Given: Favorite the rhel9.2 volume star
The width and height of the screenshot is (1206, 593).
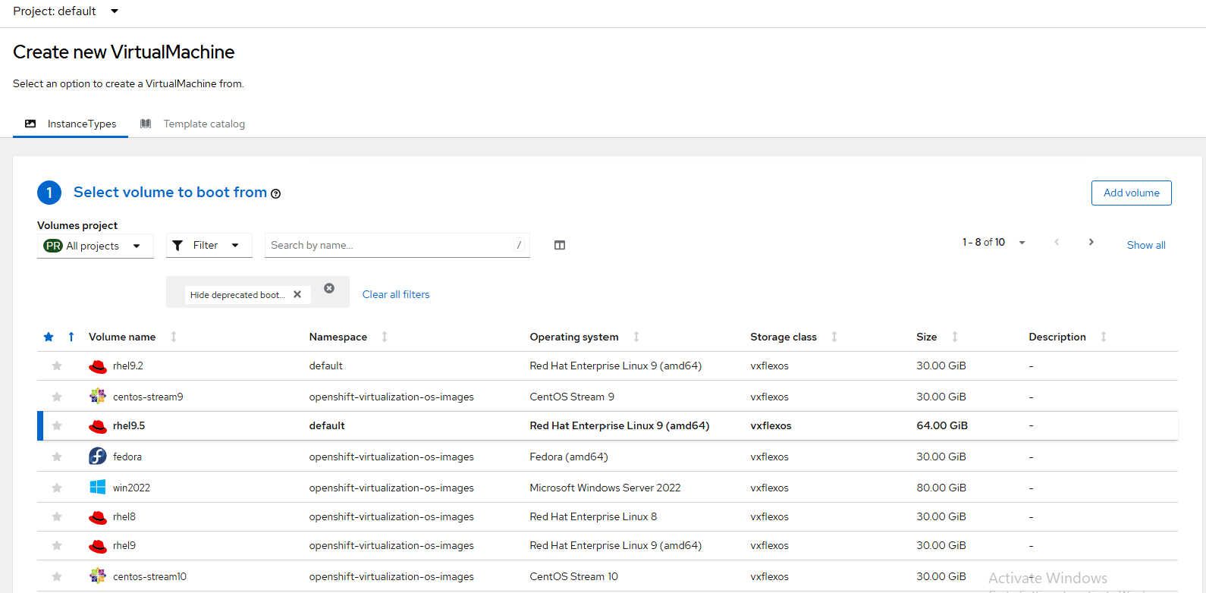Looking at the screenshot, I should 57,366.
